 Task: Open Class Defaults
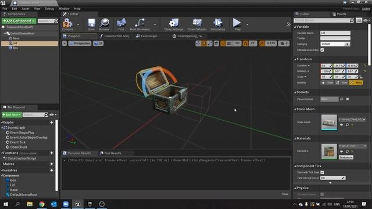(197, 24)
